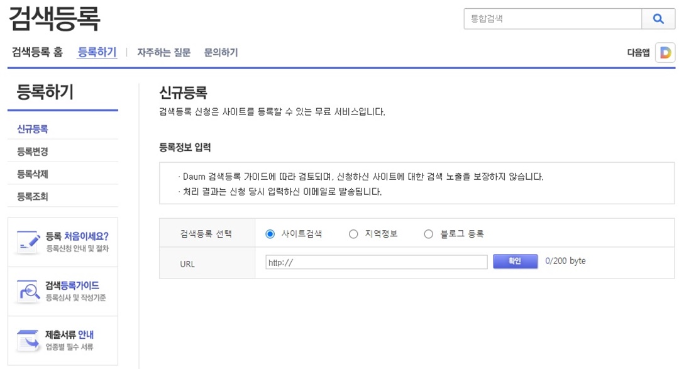
Task: Open the Daum D app icon
Action: pyautogui.click(x=666, y=52)
